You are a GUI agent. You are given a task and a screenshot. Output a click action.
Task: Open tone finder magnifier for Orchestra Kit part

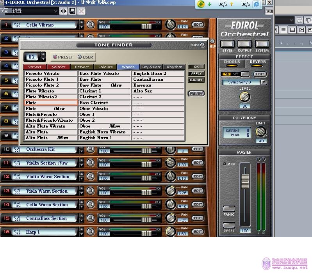coord(91,149)
